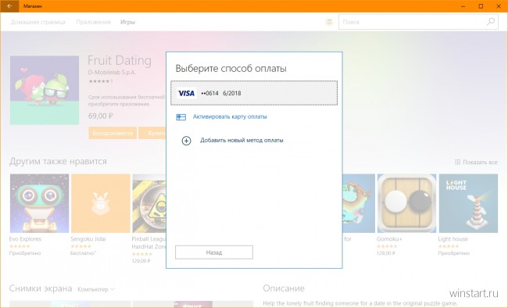Minimize the Магазин window
Viewport: 508px width, 308px height.
463,5
